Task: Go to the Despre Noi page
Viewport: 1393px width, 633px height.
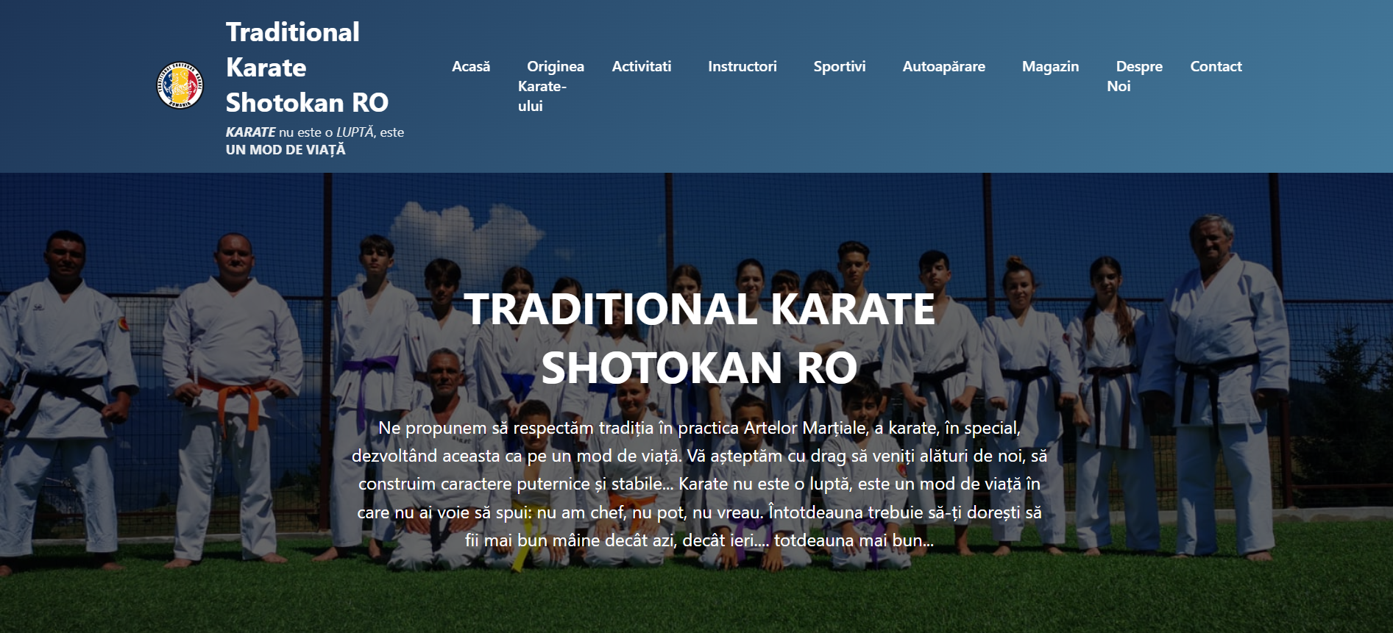Action: pos(1134,76)
